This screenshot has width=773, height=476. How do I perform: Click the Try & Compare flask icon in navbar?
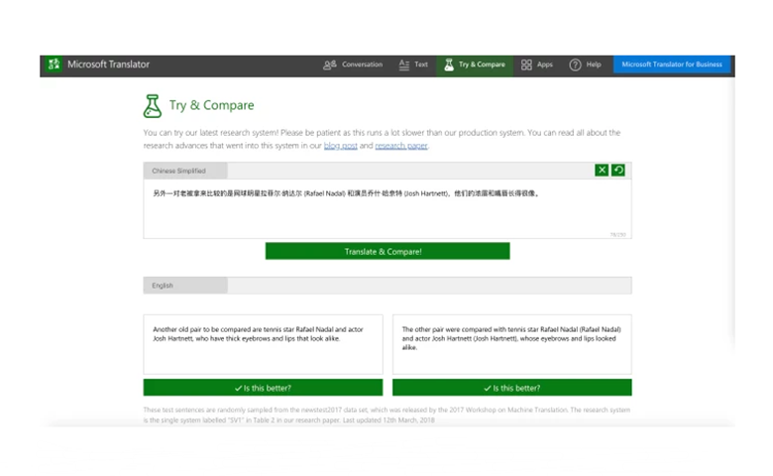click(x=449, y=64)
